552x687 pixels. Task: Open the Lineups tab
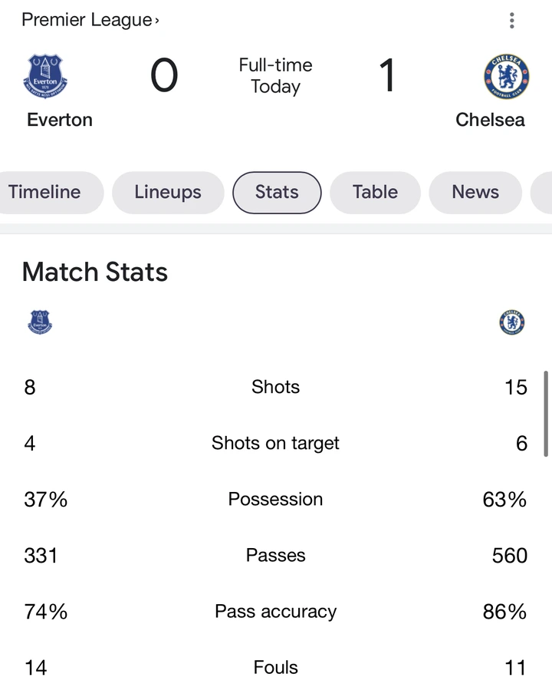click(x=168, y=192)
